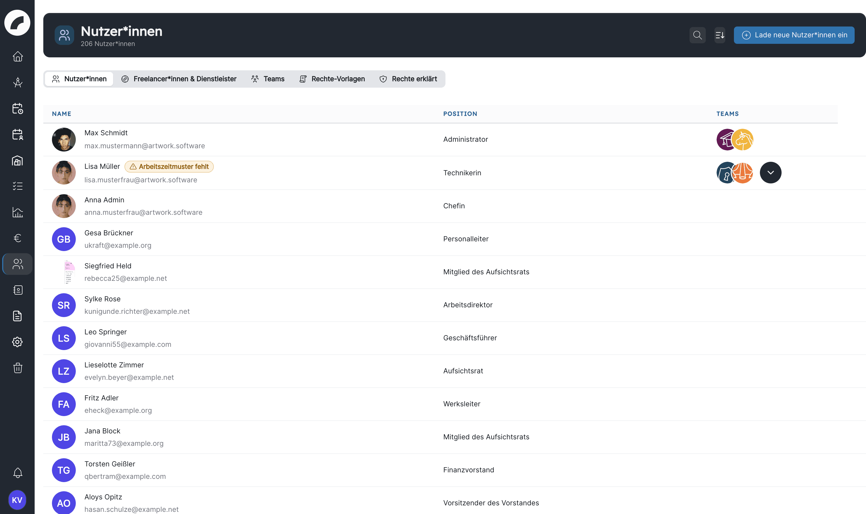Open the Rechte-Vorlagen tab
Screen dimensions: 866x514
(332, 79)
